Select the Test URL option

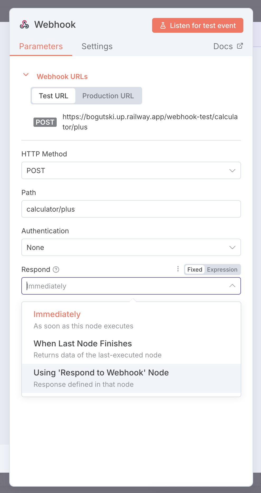(54, 96)
